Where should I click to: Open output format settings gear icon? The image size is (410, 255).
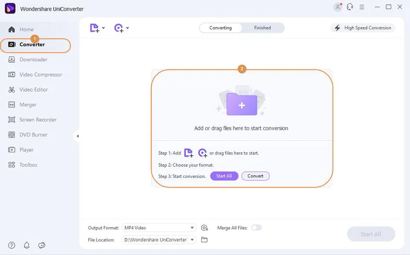[x=204, y=228]
